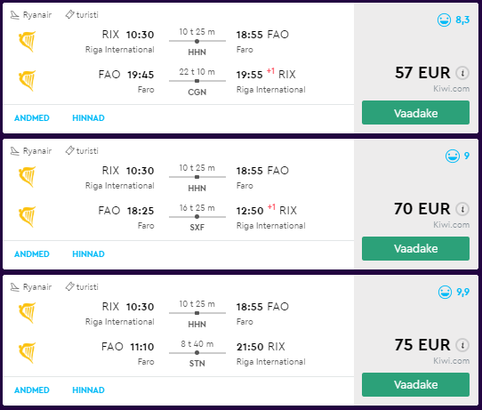Screen dimensions: 482x410
Task: Click info icon next to 70 EUR
Action: [462, 209]
